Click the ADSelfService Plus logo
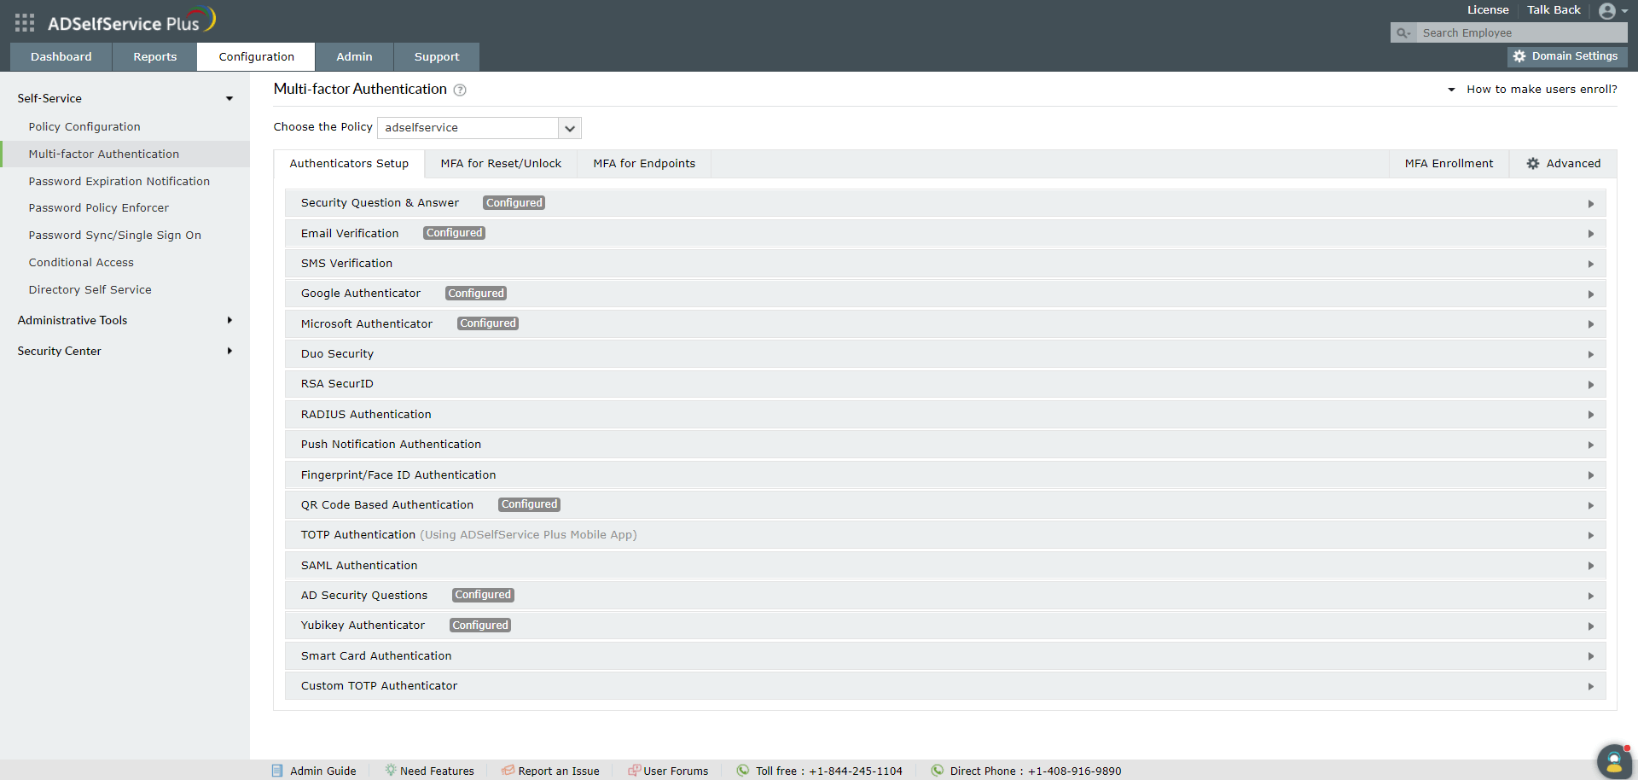This screenshot has height=780, width=1638. coord(131,20)
